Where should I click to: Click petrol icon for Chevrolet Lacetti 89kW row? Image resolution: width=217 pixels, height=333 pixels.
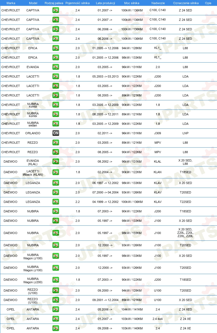pyautogui.click(x=56, y=95)
